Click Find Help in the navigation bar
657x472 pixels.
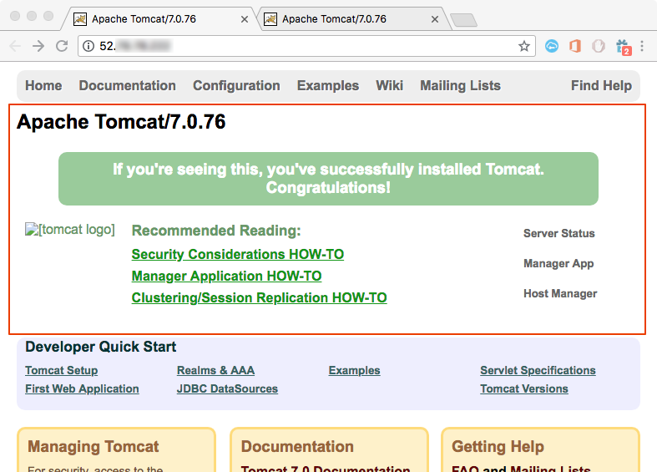[601, 85]
